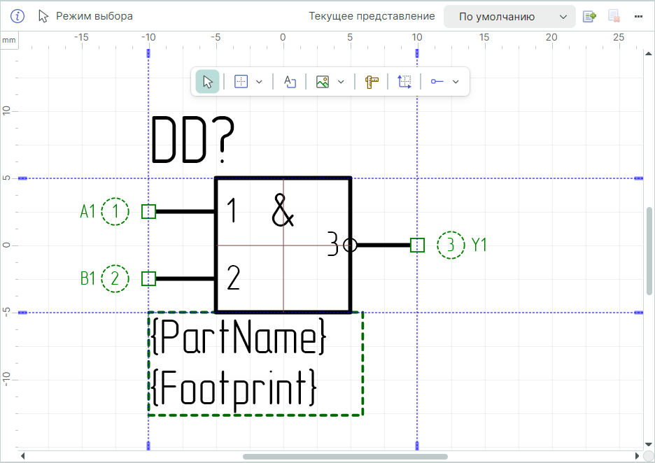Open the info icon at top left
Screen dimensions: 655x463
[17, 16]
